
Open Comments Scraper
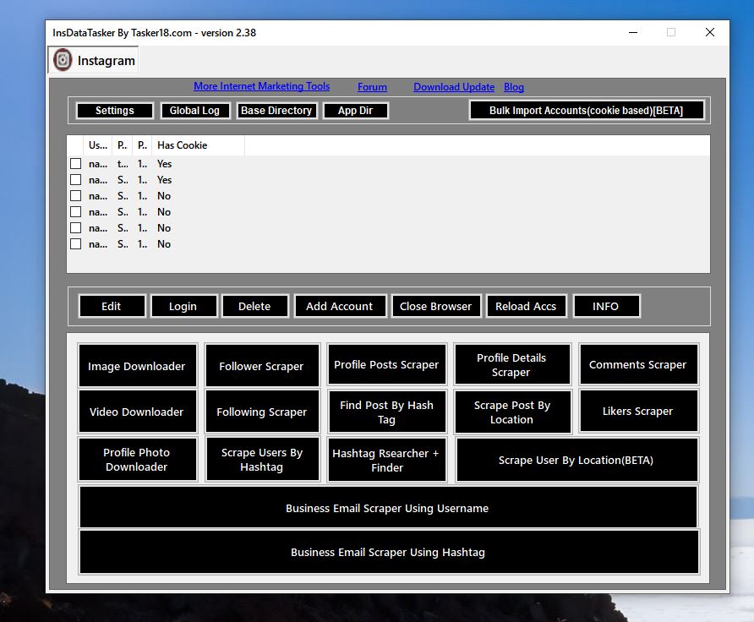click(638, 364)
